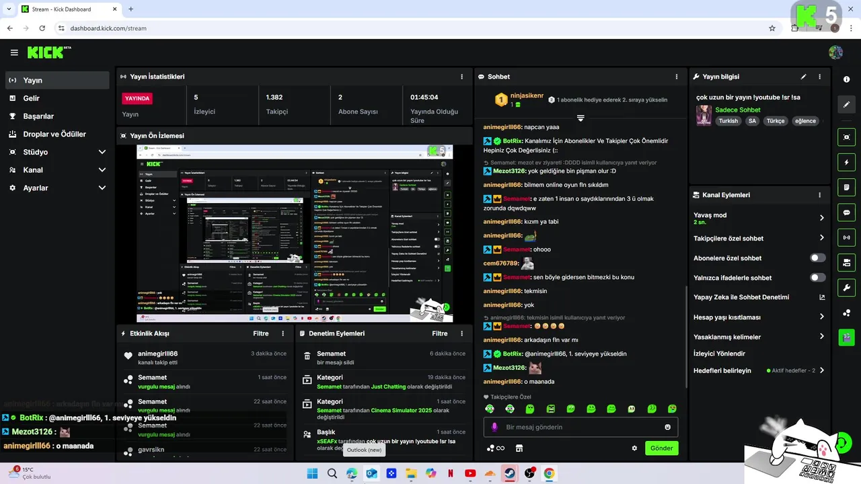Click the chat message input field
Viewport: 861px width, 484px height.
coord(581,427)
